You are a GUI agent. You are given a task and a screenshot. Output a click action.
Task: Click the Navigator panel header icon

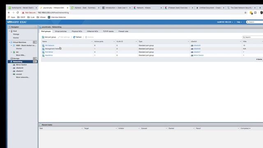point(9,27)
